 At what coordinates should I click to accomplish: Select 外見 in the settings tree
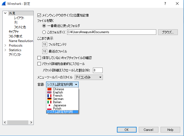pyautogui.click(x=12, y=13)
